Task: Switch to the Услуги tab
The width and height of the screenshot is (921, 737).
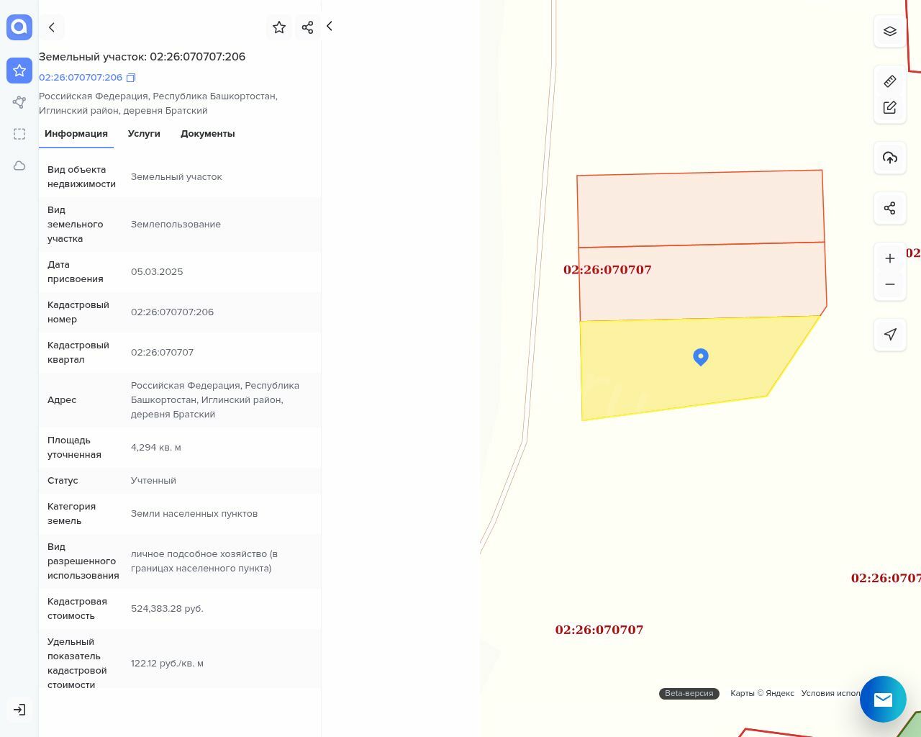Action: [144, 134]
